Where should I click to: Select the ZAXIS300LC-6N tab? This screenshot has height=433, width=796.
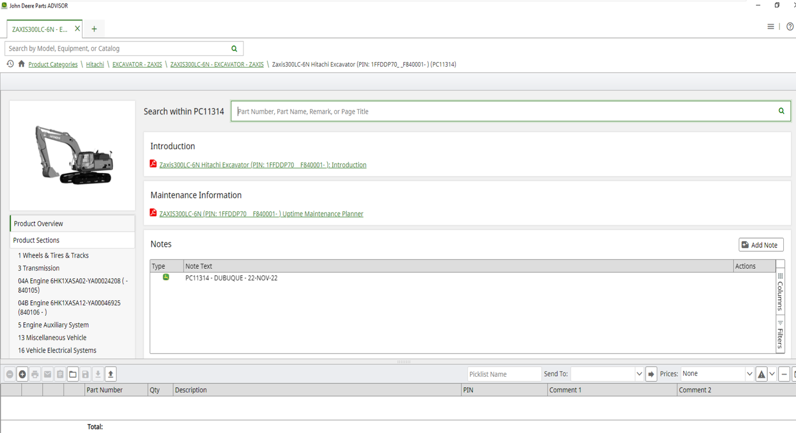pyautogui.click(x=40, y=29)
